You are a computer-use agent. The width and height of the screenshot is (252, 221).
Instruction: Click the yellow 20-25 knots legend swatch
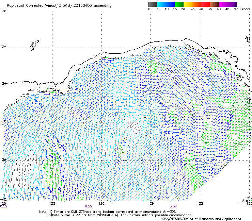tap(188, 4)
